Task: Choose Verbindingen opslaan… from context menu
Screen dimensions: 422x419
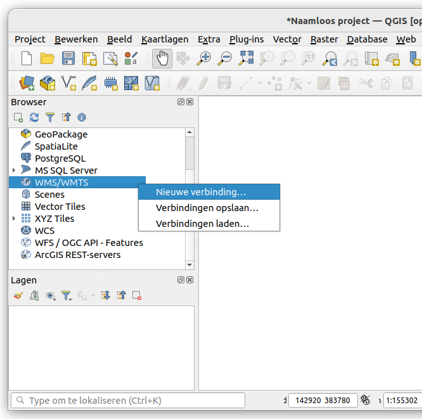Action: click(x=209, y=208)
